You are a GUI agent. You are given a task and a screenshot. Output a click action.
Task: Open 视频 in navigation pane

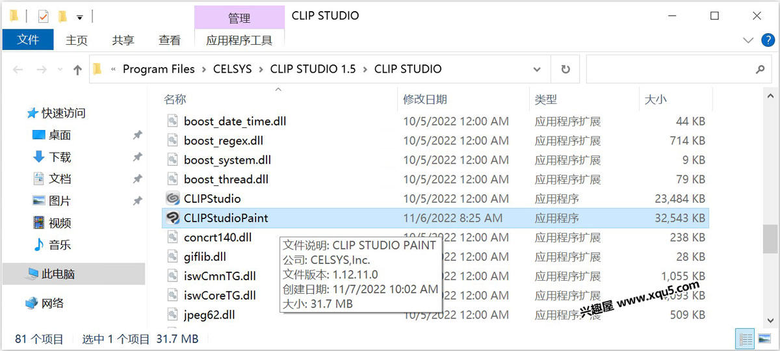tap(60, 223)
